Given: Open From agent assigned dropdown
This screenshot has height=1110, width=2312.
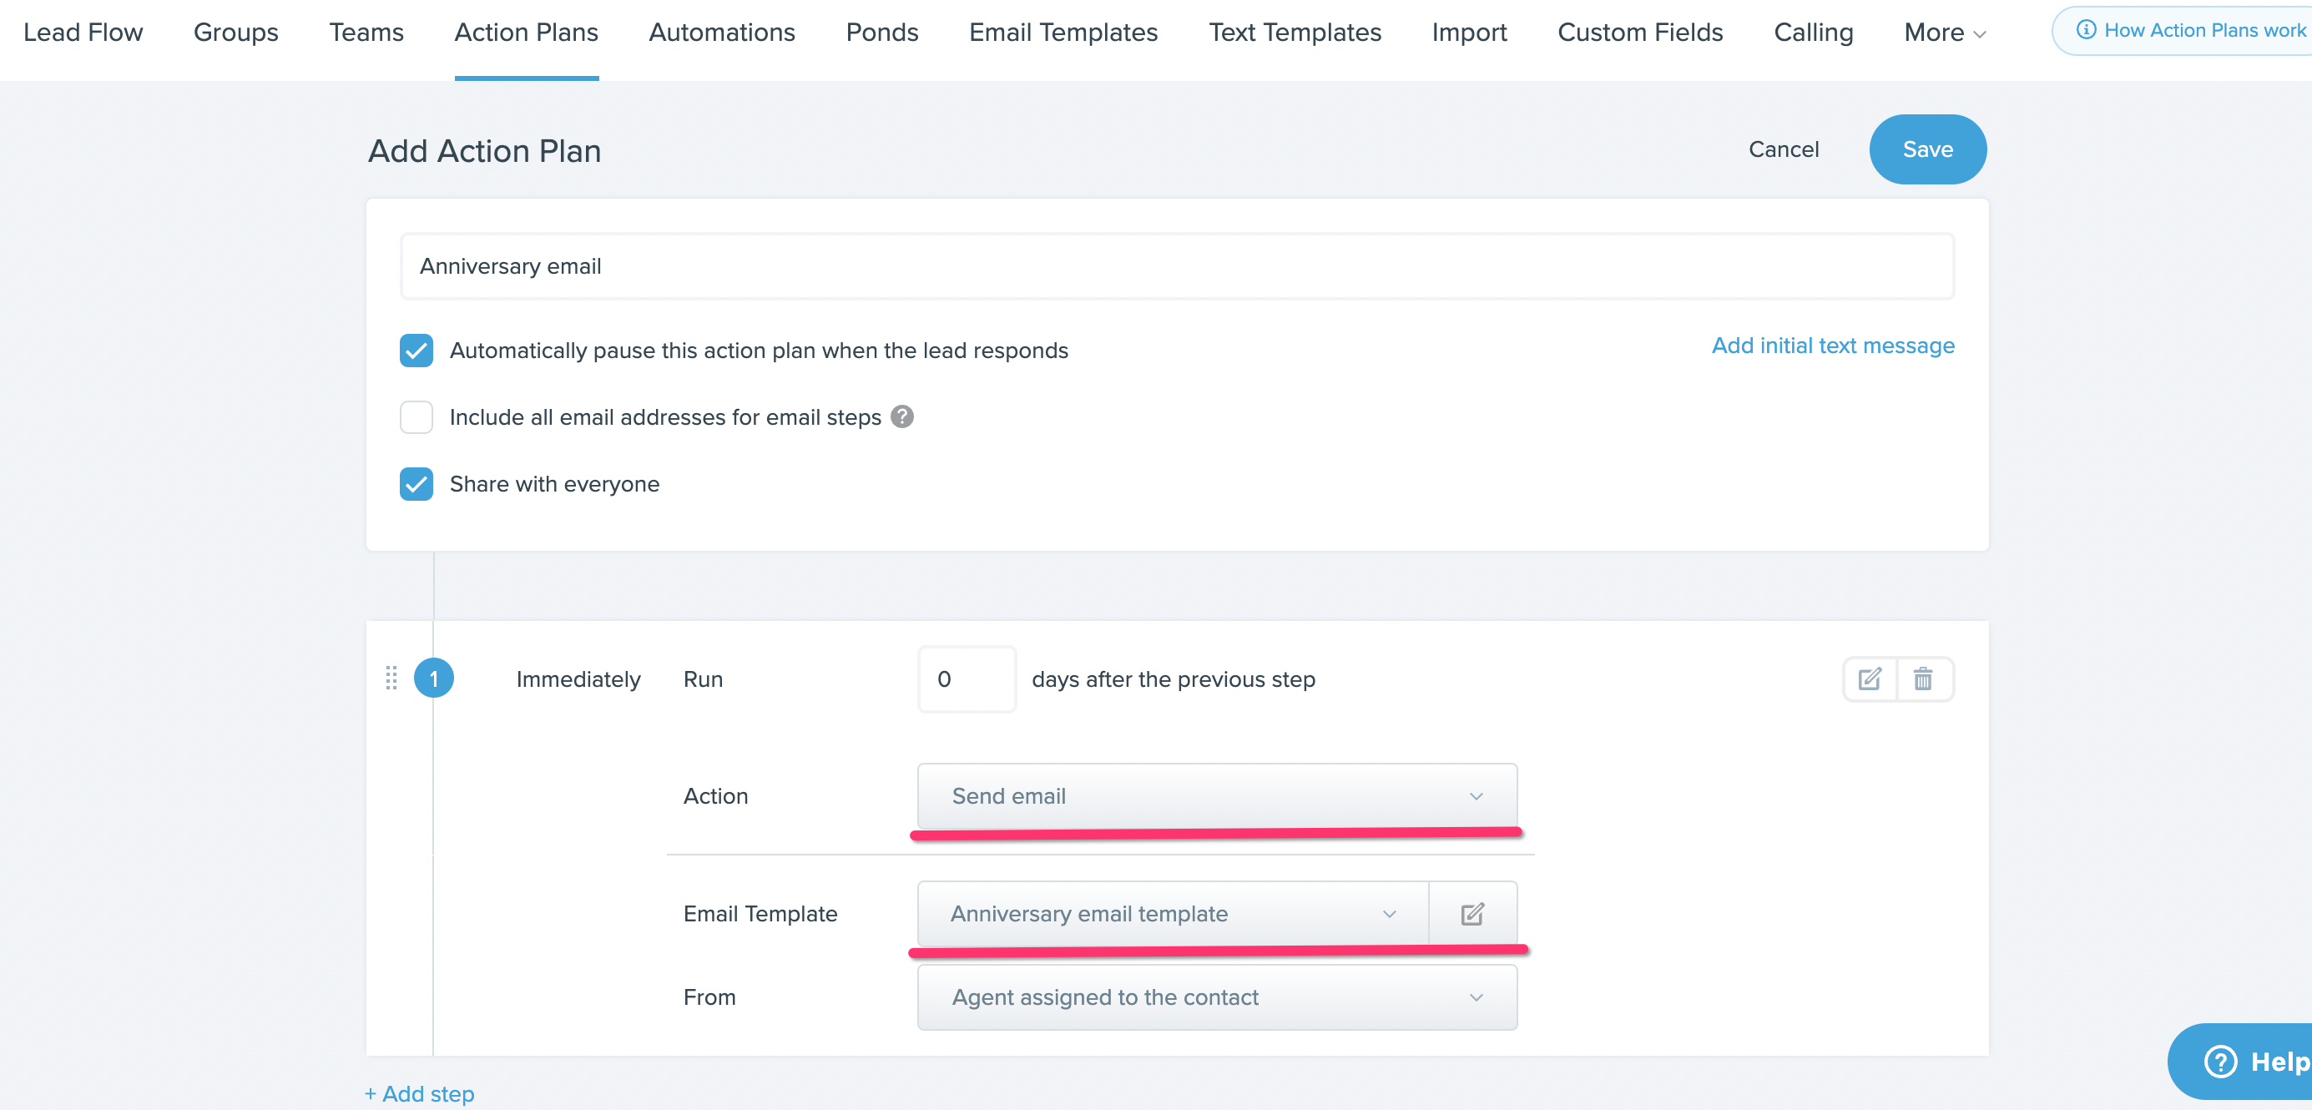Looking at the screenshot, I should [1216, 997].
